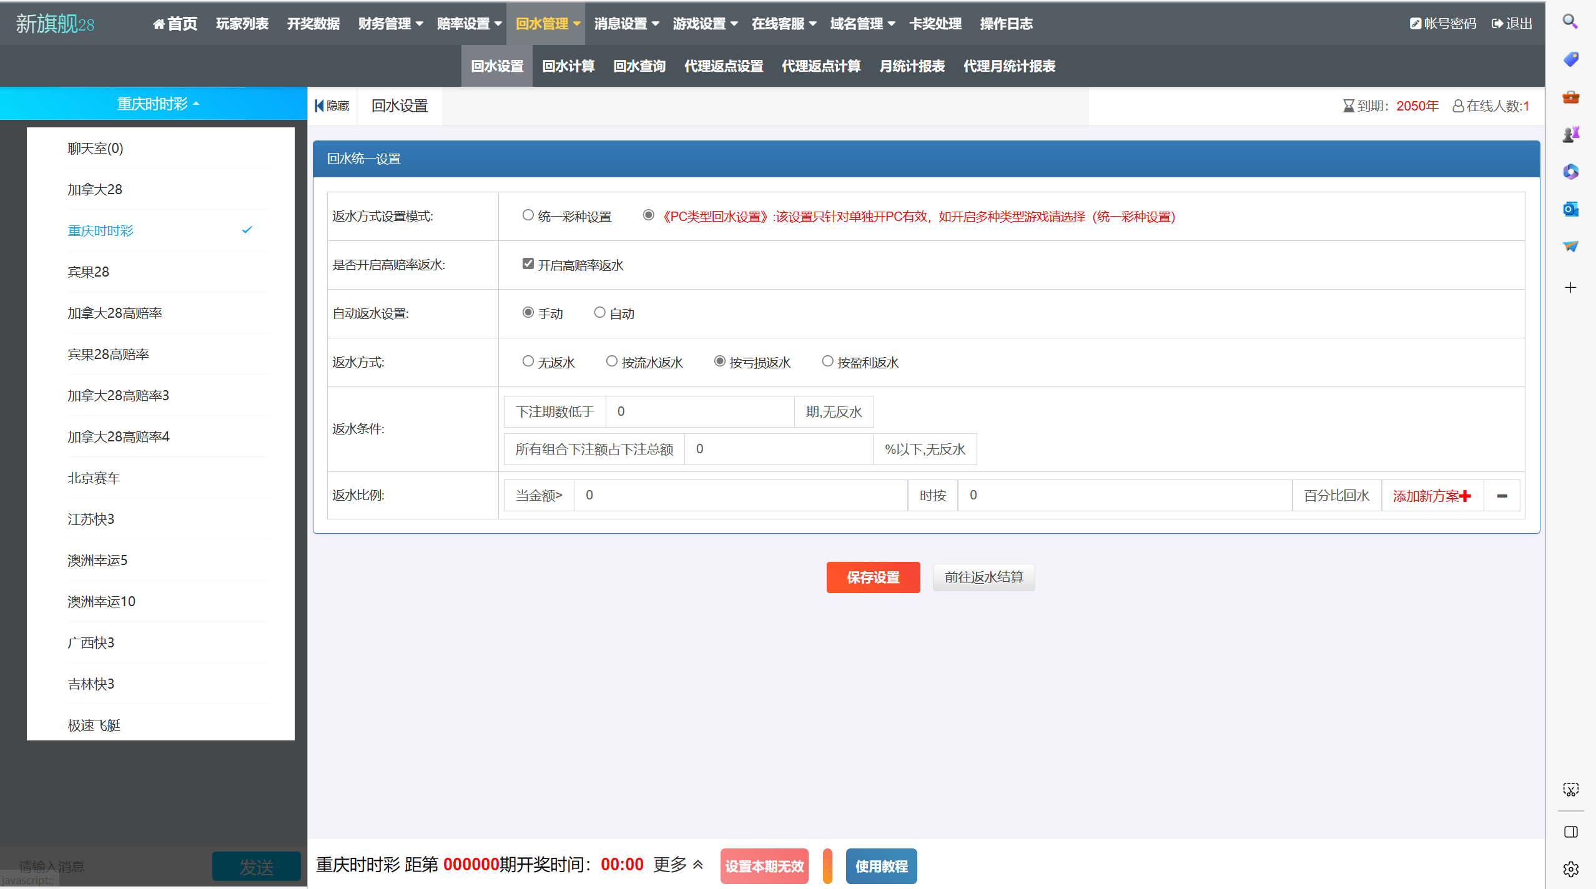The image size is (1596, 889).
Task: Toggle 开启高赔率返水 checkbox
Action: point(528,263)
